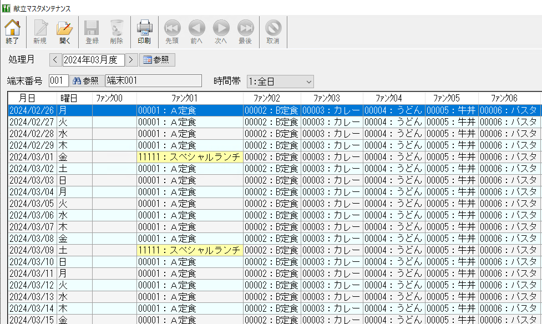542x324 pixels.
Task: Click パスタ cell in 2024/02/29 row
Action: 509,145
